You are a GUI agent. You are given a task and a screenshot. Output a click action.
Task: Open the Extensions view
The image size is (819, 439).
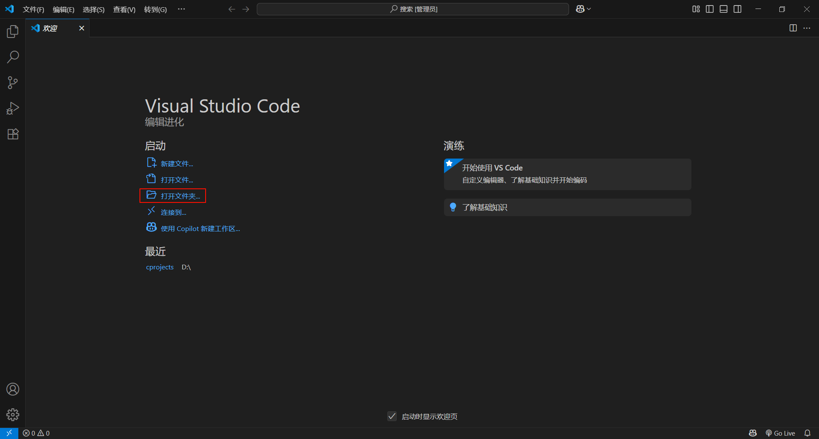click(13, 134)
